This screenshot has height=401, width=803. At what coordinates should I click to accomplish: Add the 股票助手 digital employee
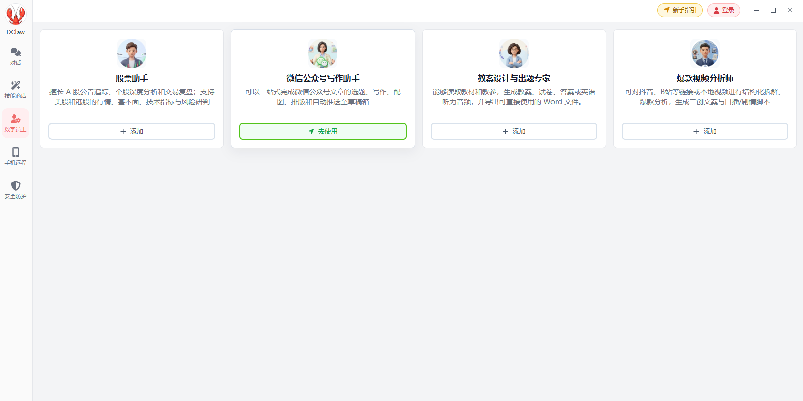coord(132,131)
